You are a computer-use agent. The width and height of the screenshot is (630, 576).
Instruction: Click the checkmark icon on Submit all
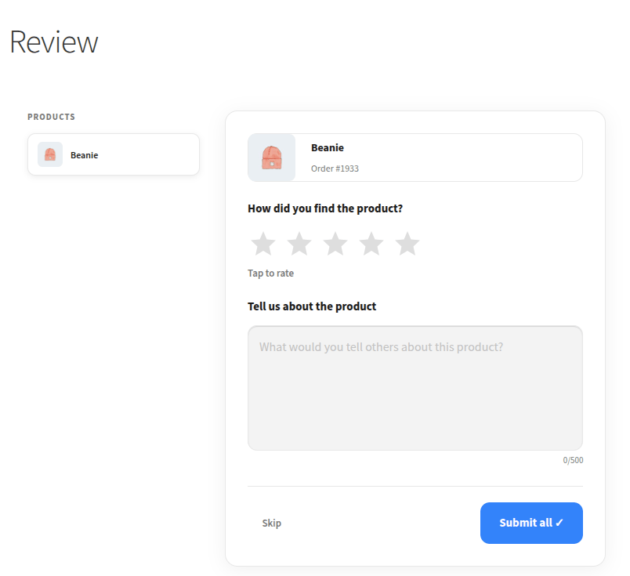(559, 523)
